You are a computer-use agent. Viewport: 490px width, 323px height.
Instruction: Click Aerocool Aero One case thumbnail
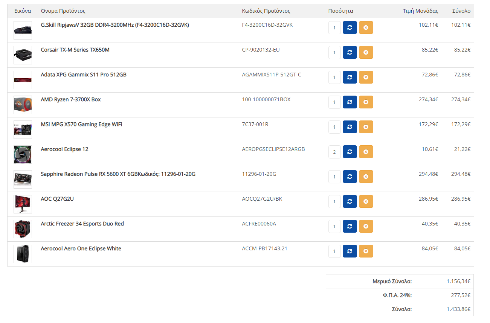[x=23, y=254]
